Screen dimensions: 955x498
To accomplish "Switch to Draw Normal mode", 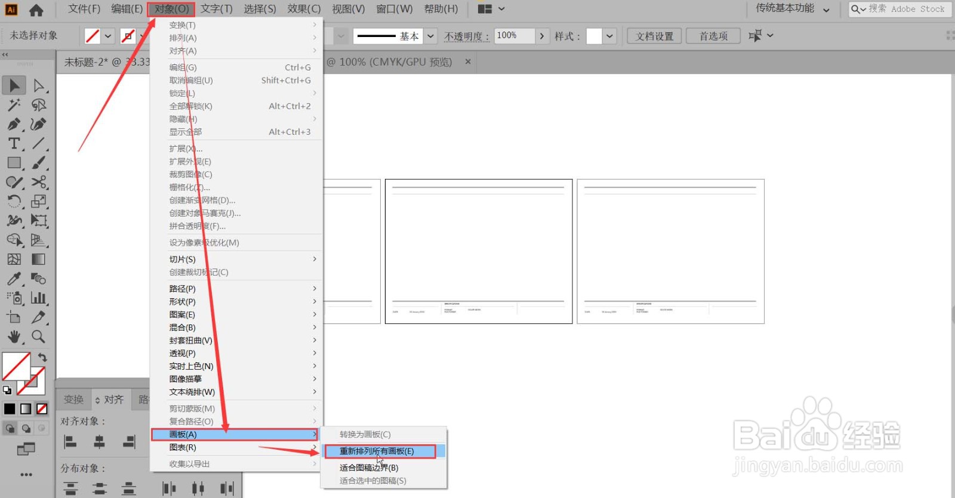I will [x=10, y=428].
